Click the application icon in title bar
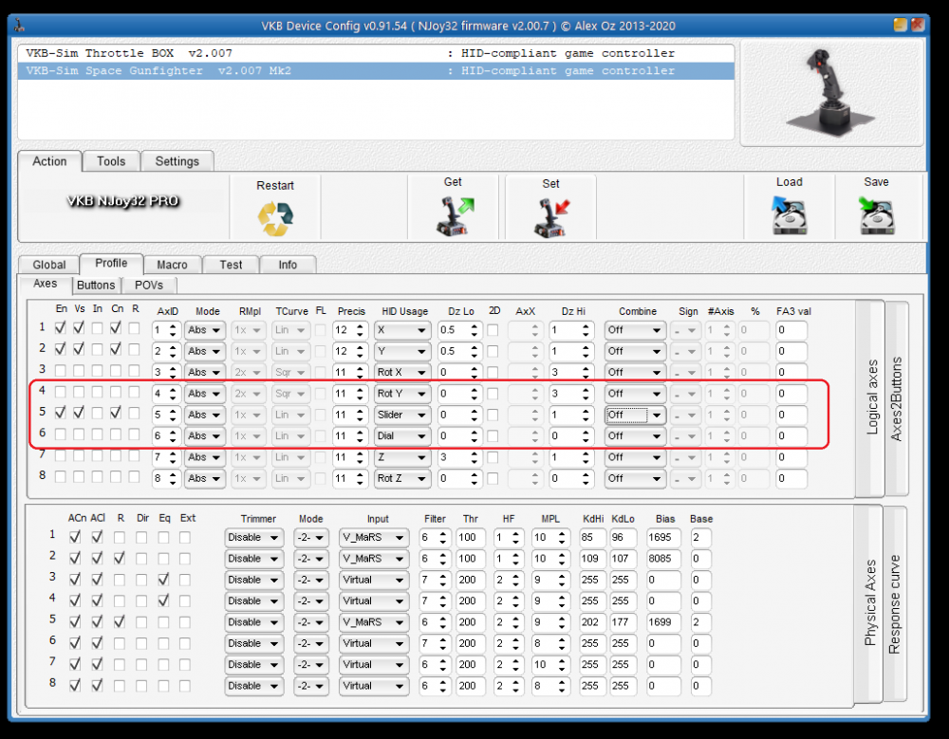 coord(19,26)
